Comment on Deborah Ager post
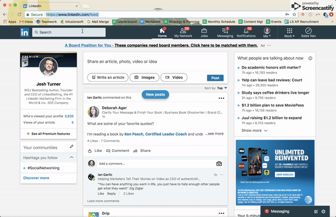The width and height of the screenshot is (336, 217). [118, 151]
